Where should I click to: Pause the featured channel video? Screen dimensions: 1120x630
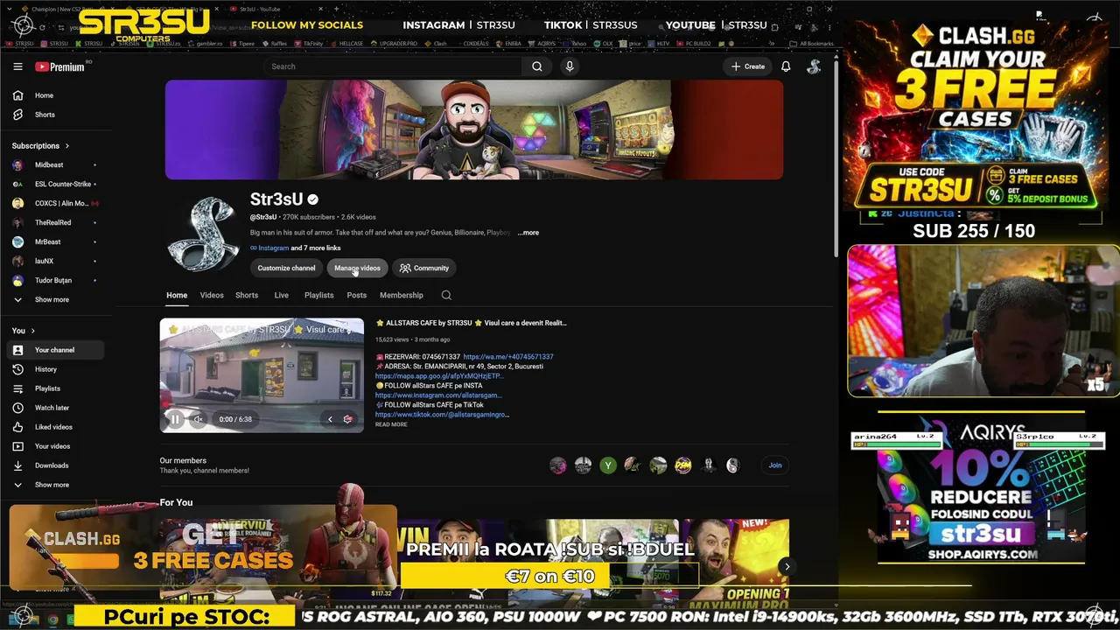pos(175,419)
